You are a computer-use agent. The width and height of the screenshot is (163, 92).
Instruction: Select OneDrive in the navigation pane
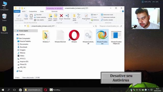[21, 34]
